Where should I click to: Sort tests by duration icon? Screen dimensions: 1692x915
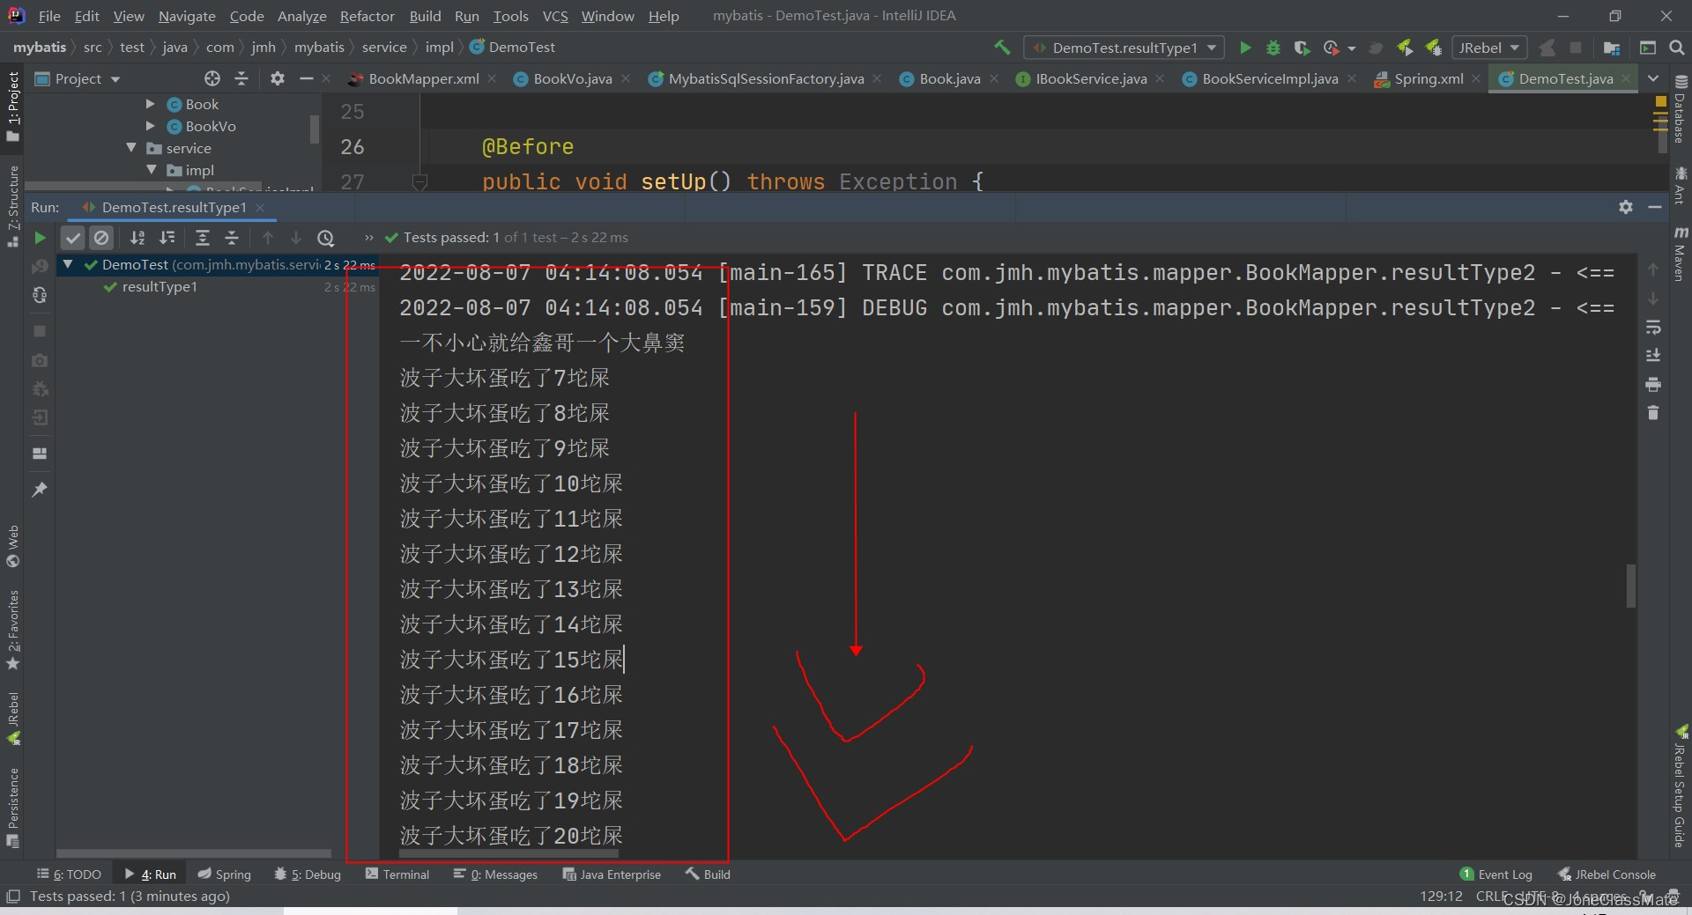[x=167, y=238]
